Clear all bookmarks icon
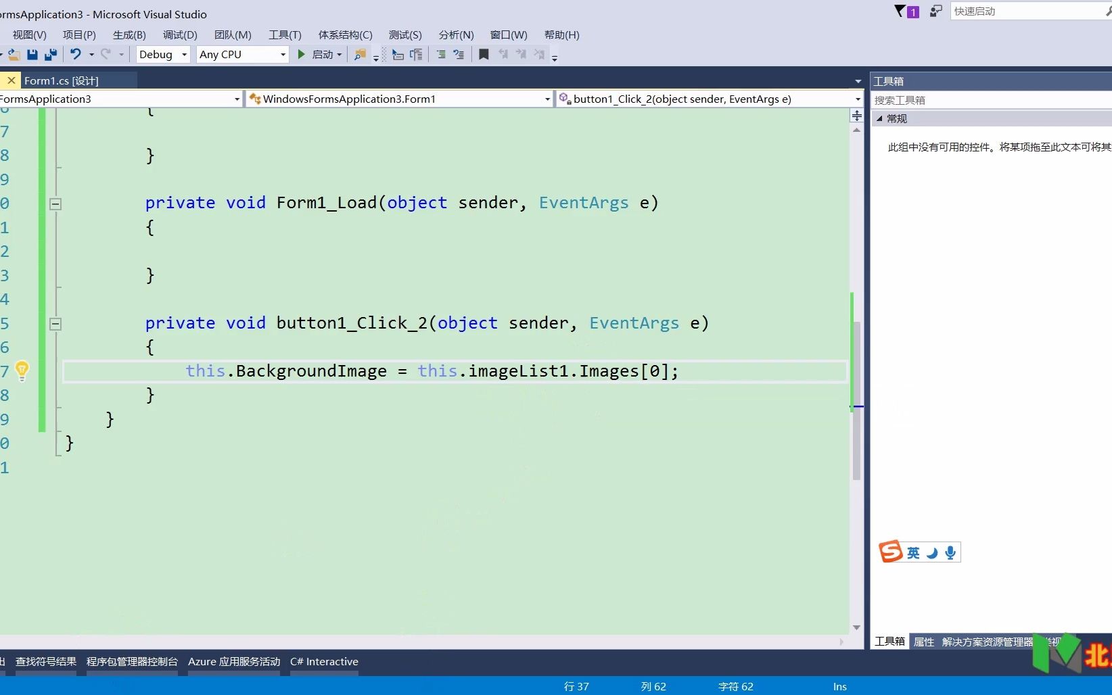This screenshot has height=695, width=1112. tap(539, 54)
